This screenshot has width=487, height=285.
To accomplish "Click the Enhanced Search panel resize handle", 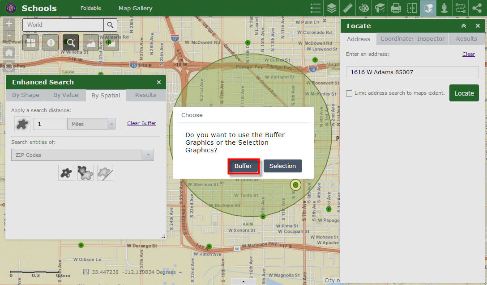I will (163, 237).
